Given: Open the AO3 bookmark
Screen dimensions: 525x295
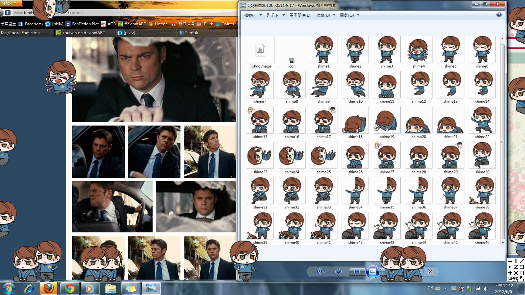Looking at the screenshot, I should click(x=108, y=24).
